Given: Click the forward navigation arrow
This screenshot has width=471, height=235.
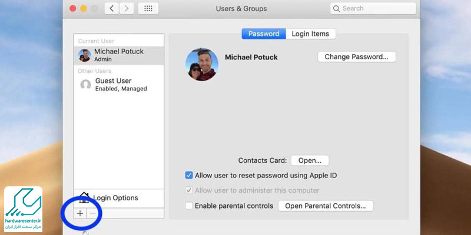Looking at the screenshot, I should (x=125, y=9).
